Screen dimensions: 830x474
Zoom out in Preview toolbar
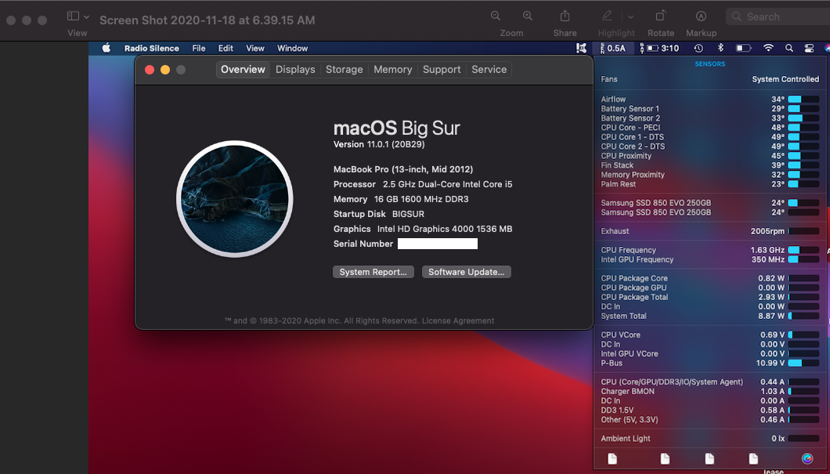(x=496, y=16)
